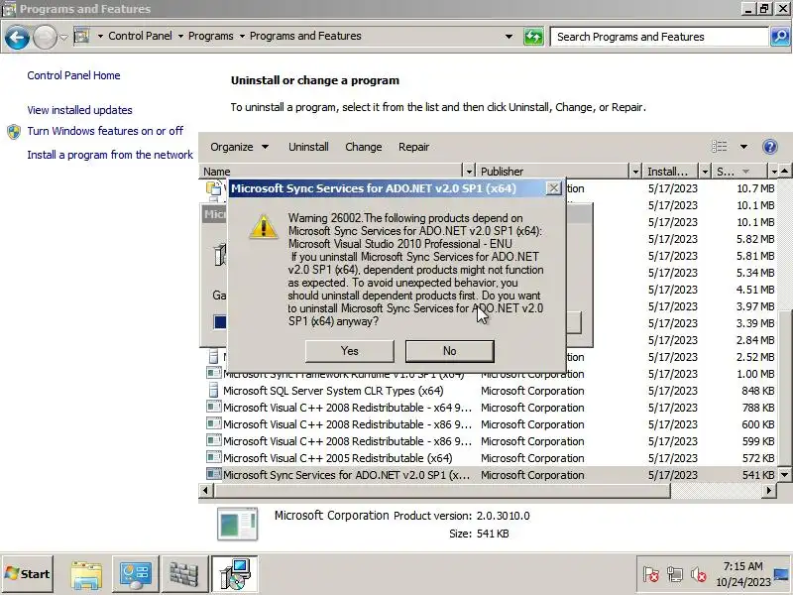
Task: Click icon of SQL Server System CLR Types row
Action: pyautogui.click(x=214, y=391)
